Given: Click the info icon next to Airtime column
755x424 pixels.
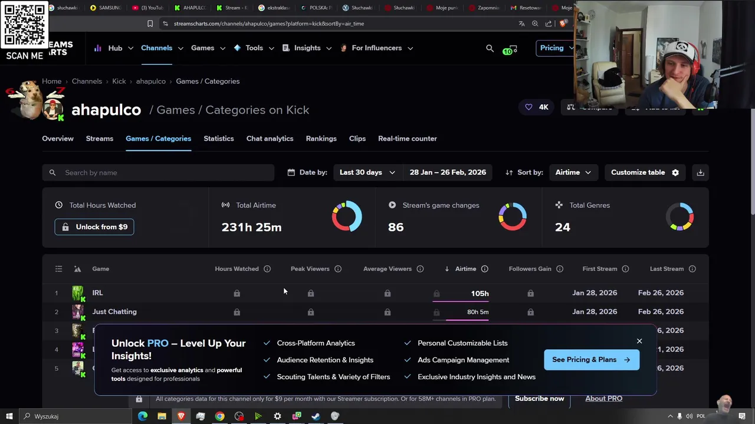Looking at the screenshot, I should pyautogui.click(x=484, y=269).
